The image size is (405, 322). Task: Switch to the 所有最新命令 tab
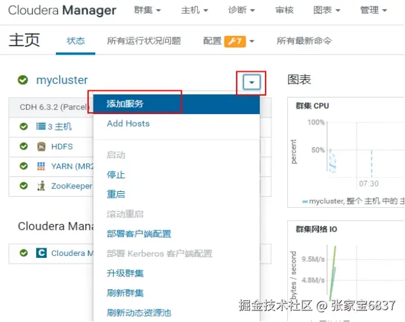point(304,41)
